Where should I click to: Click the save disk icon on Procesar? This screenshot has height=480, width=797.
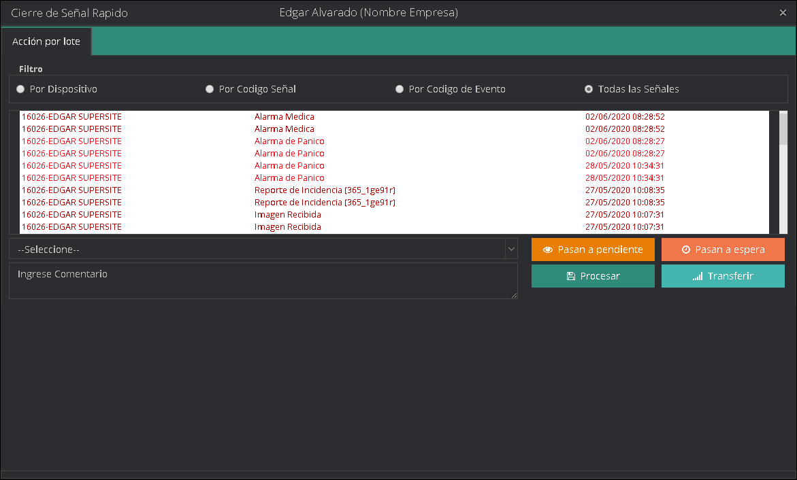(570, 276)
